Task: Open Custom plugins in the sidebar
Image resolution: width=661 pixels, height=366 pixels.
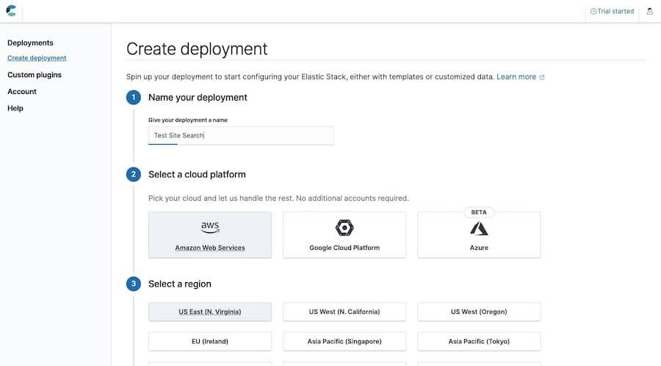Action: pos(35,75)
